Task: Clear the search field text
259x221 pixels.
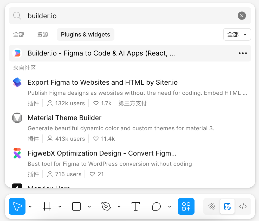Action: click(242, 16)
